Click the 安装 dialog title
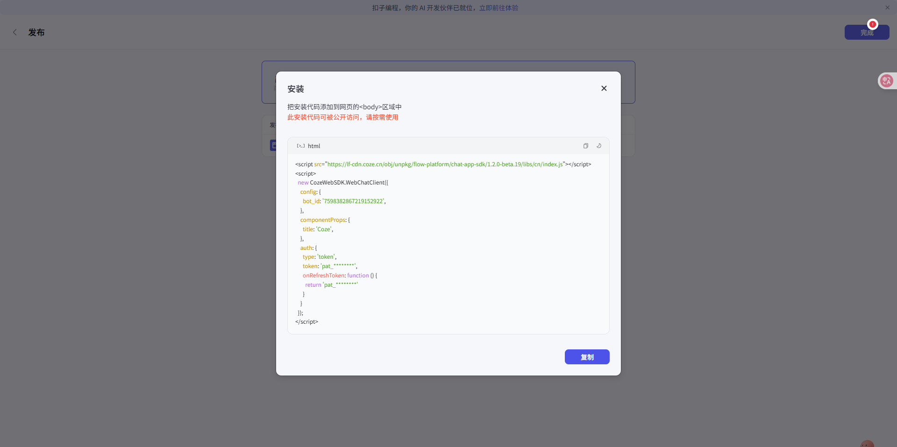The height and width of the screenshot is (447, 897). (x=296, y=89)
